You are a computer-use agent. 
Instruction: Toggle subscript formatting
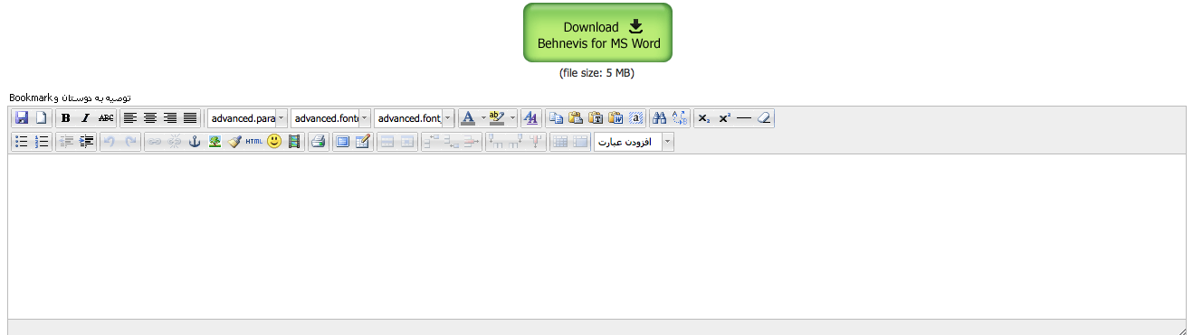click(704, 118)
